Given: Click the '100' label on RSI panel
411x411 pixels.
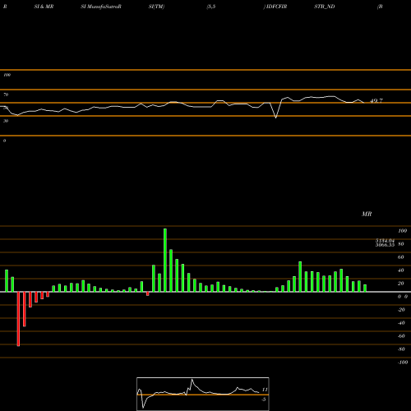Looking at the screenshot, I should 7,75.
